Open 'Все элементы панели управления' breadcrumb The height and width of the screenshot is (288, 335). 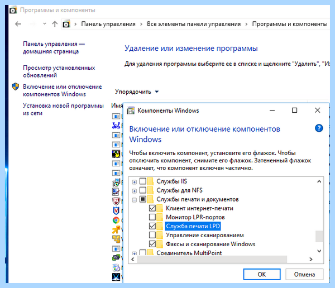(x=194, y=24)
